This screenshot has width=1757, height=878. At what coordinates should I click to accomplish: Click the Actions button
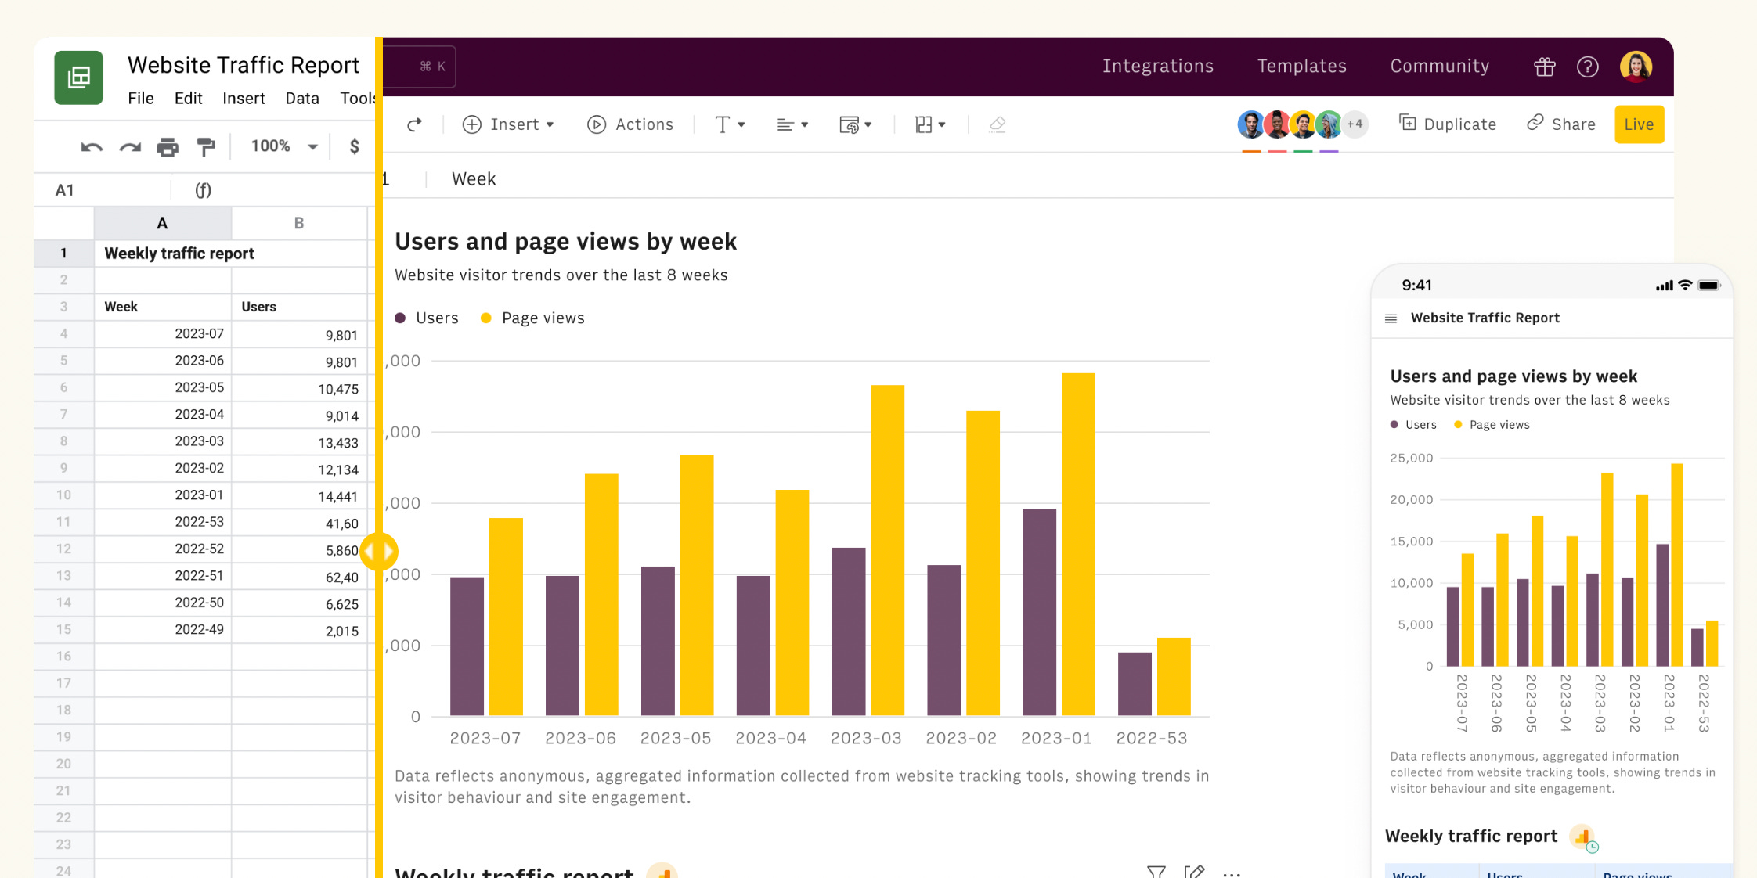click(630, 124)
